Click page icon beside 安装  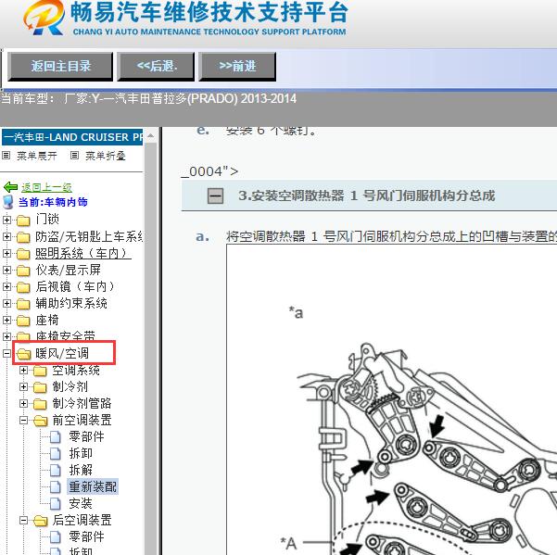point(55,503)
